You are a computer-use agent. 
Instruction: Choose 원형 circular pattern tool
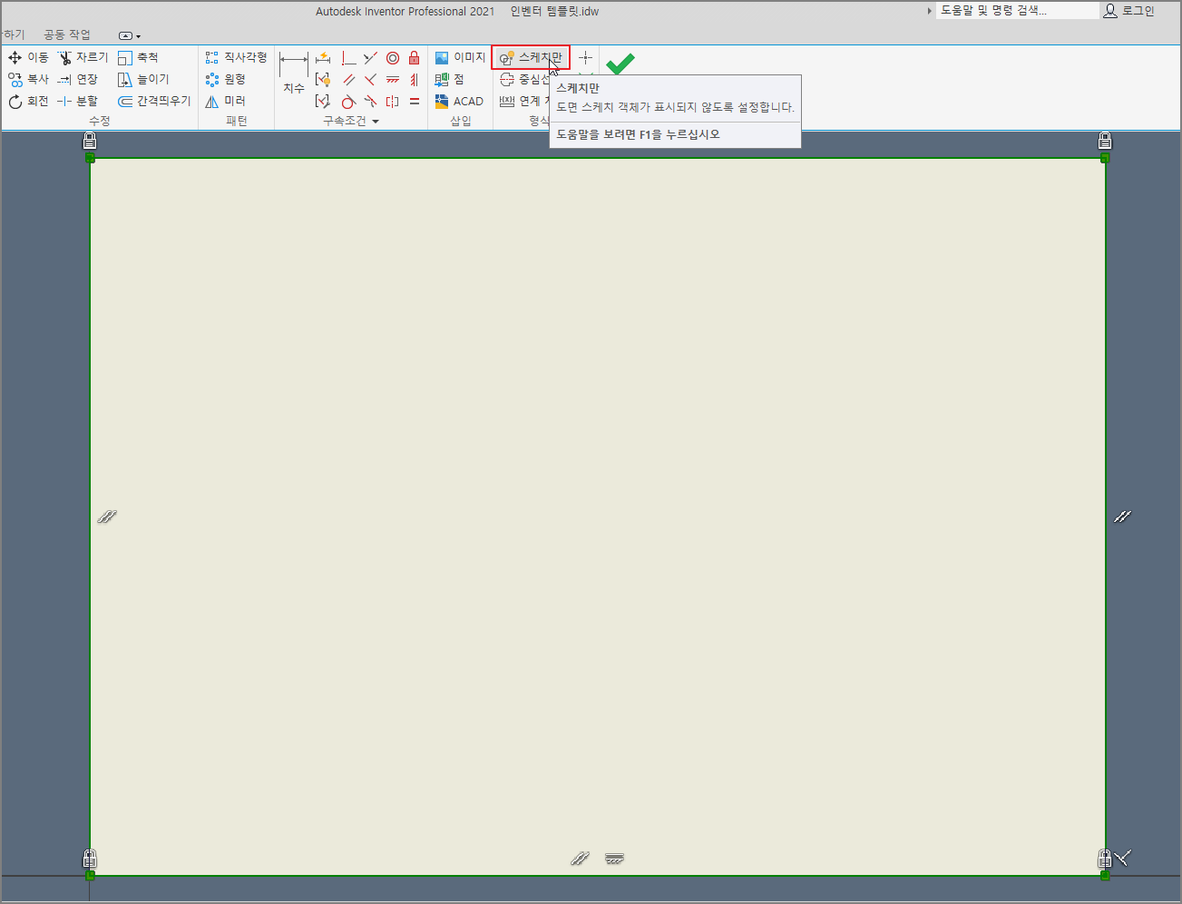click(x=225, y=79)
